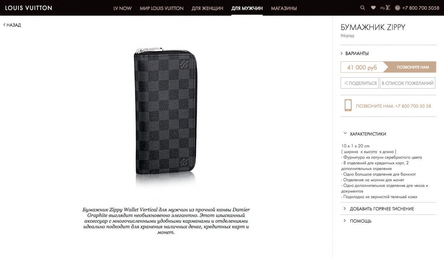Expand the ПОМОЩЬ section

360,221
